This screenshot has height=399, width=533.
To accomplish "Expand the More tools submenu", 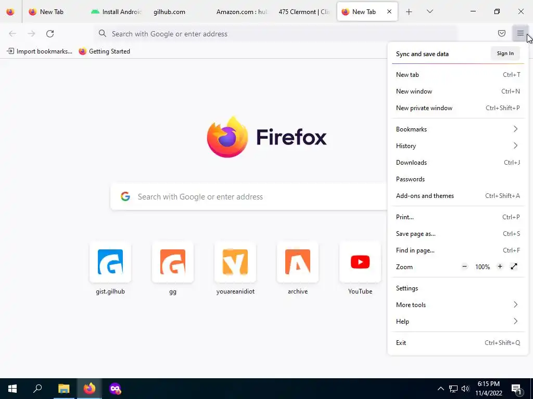I will [x=458, y=305].
